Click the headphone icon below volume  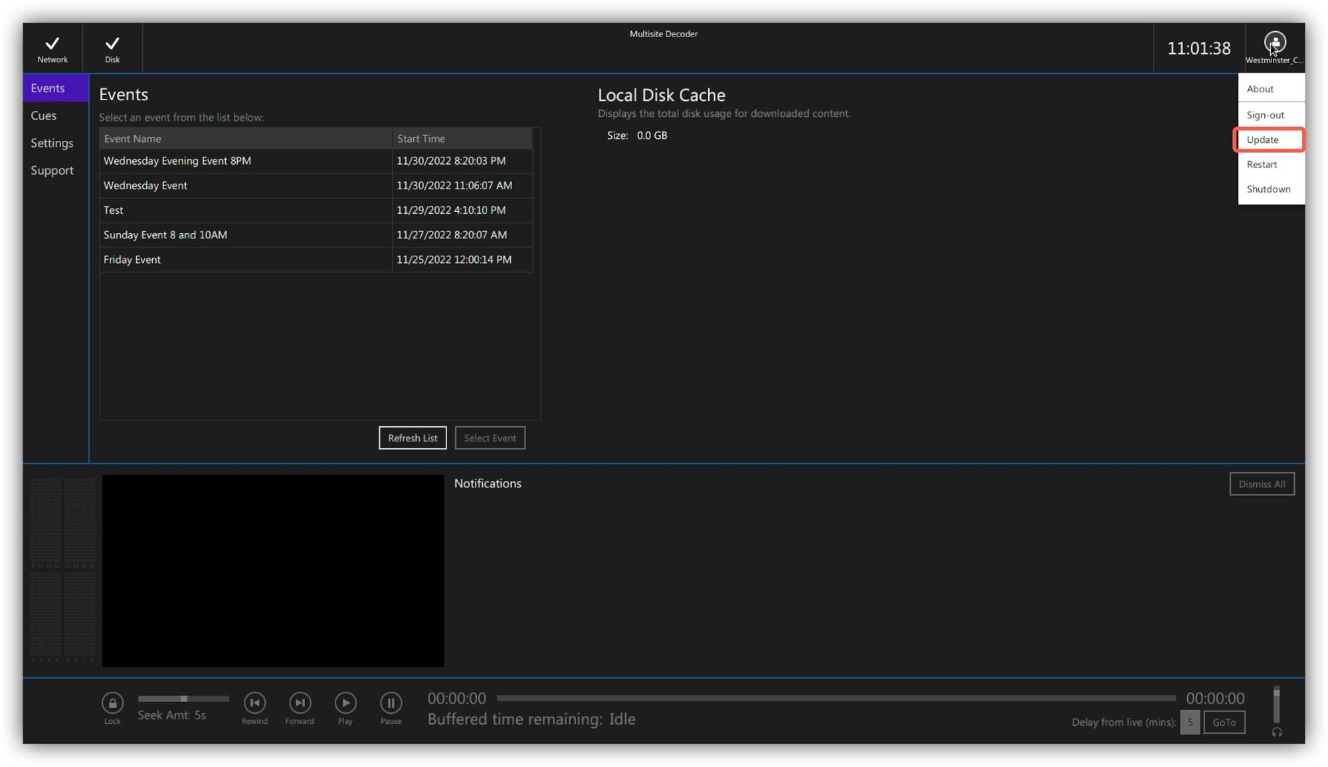(x=1276, y=732)
